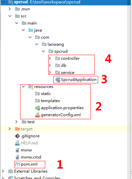Select the mvnw.cmd file name

31,157
